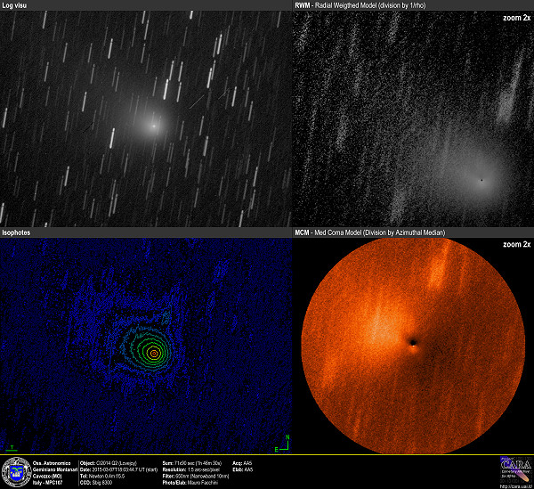Click the Photo/Elab: Mauro Facchini line

click(x=190, y=483)
